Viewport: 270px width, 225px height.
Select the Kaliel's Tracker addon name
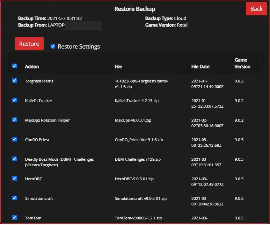38,101
